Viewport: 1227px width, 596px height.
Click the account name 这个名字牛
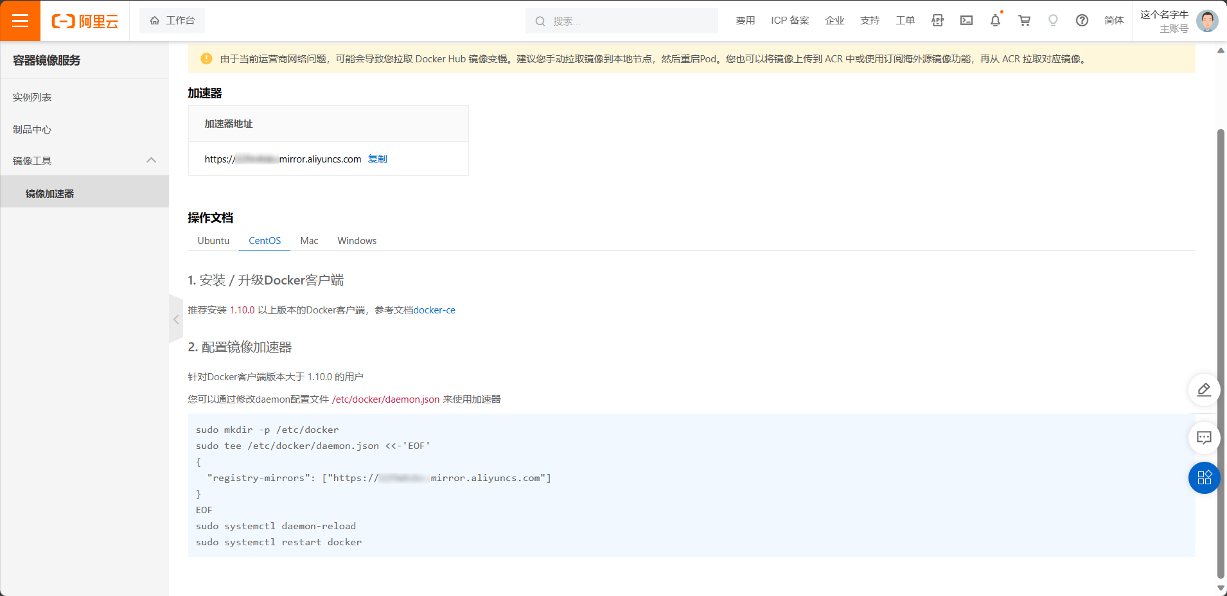(1164, 14)
